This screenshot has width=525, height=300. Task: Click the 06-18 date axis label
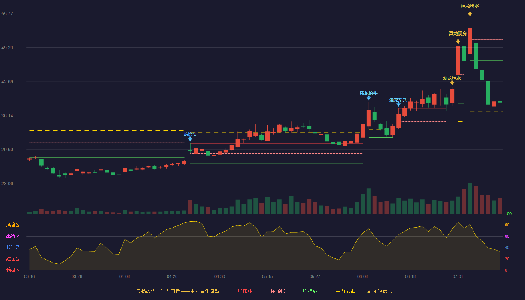point(410,276)
